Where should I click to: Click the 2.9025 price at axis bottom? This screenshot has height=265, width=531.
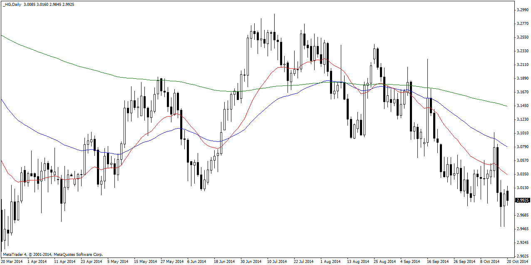click(523, 256)
